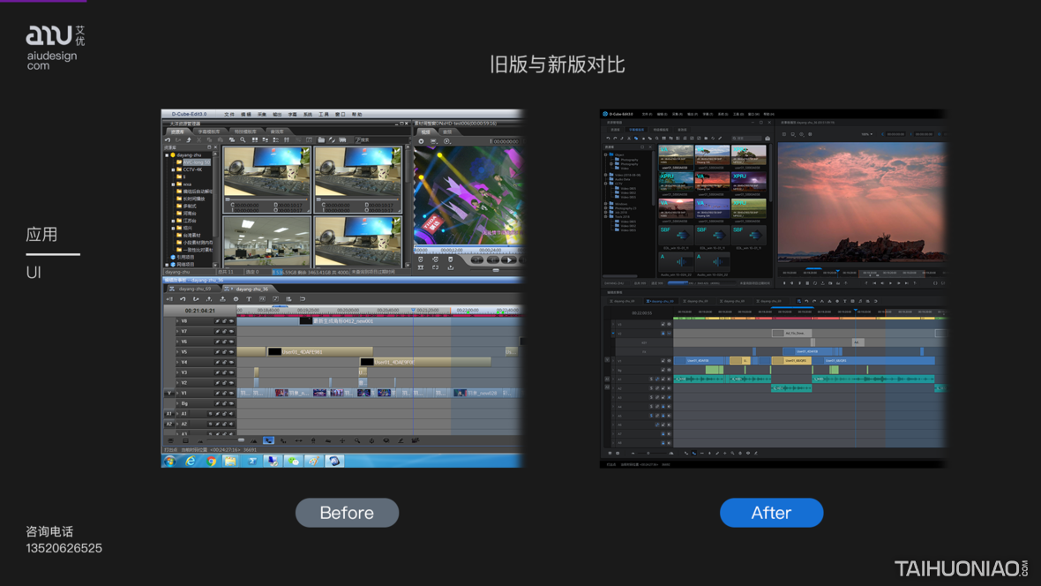Screen dimensions: 1041x586
Task: Select the title text T tool icon
Action: point(249,299)
